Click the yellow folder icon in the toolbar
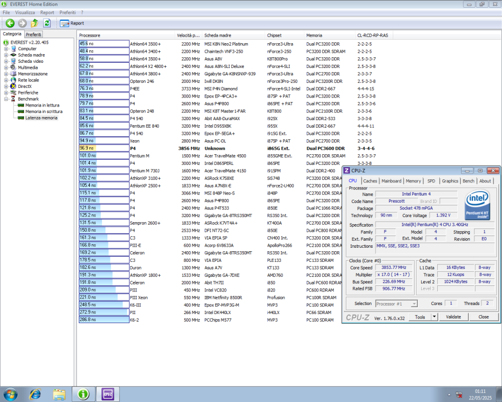Viewport: 502px width, 402px height. point(35,23)
